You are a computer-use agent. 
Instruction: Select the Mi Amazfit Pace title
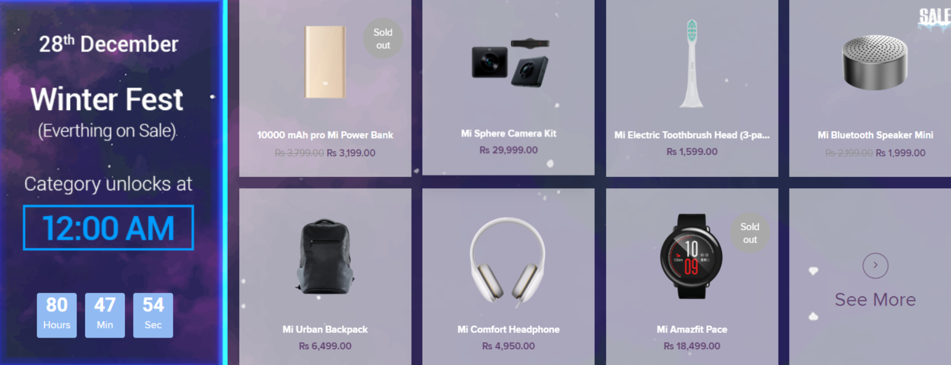click(692, 329)
